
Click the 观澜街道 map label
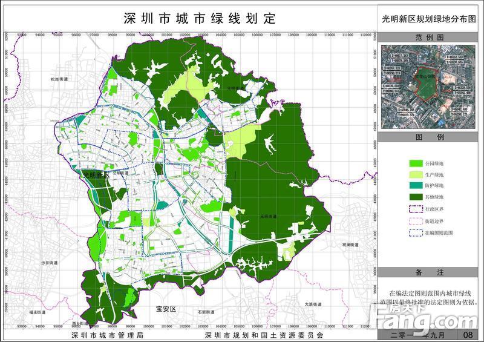[x=350, y=245]
